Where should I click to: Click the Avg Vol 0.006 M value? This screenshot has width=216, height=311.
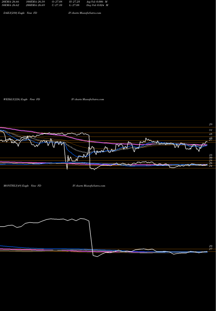(97, 2)
